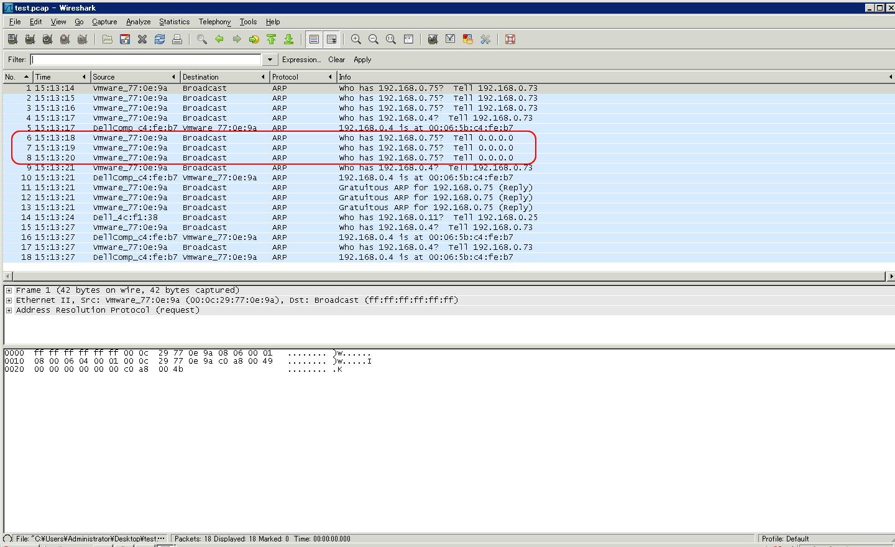895x547 pixels.
Task: Save this capture file
Action: tap(125, 39)
